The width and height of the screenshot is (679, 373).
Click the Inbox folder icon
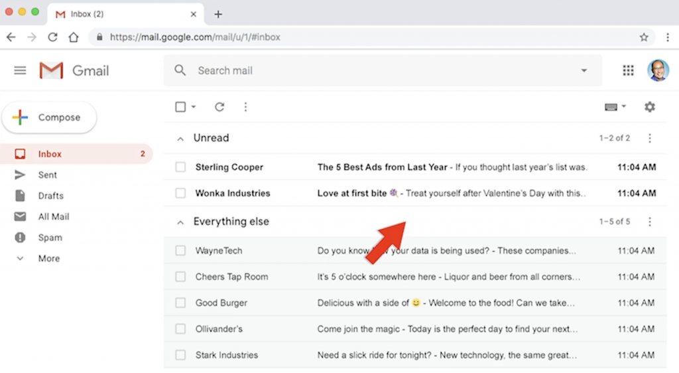[x=20, y=154]
